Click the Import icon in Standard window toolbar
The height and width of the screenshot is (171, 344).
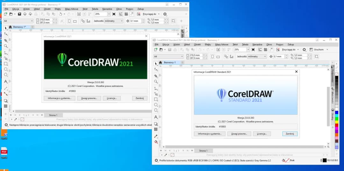click(x=218, y=50)
